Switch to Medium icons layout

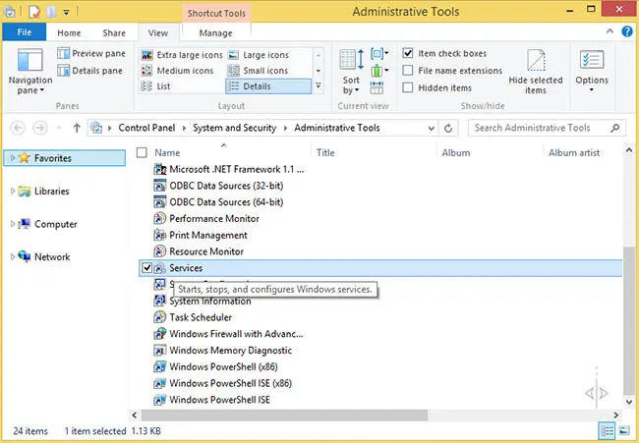coord(177,71)
